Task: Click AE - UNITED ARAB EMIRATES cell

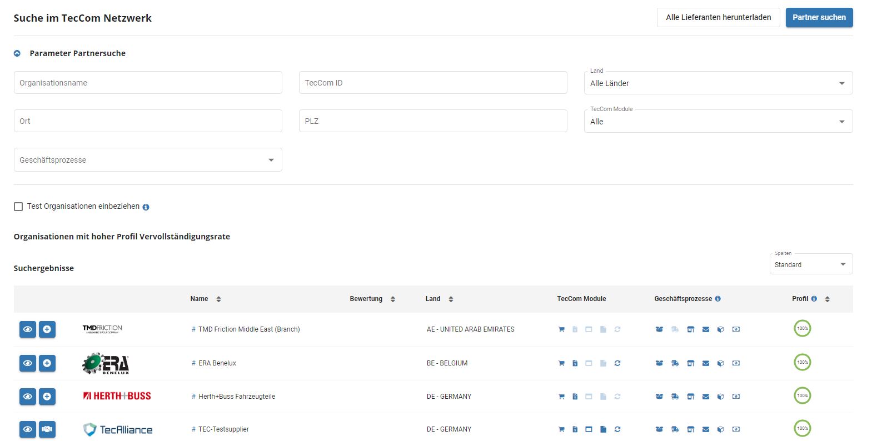Action: (x=470, y=329)
